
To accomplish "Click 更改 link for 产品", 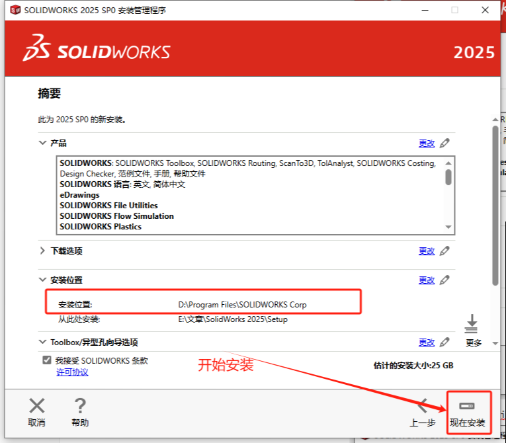I will pyautogui.click(x=427, y=143).
